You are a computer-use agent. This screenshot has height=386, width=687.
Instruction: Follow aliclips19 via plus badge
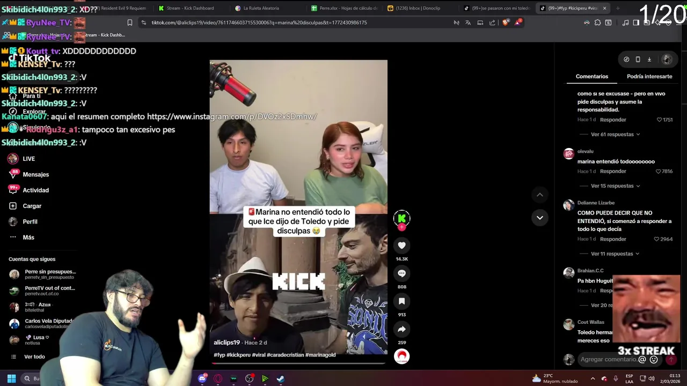[x=401, y=227]
